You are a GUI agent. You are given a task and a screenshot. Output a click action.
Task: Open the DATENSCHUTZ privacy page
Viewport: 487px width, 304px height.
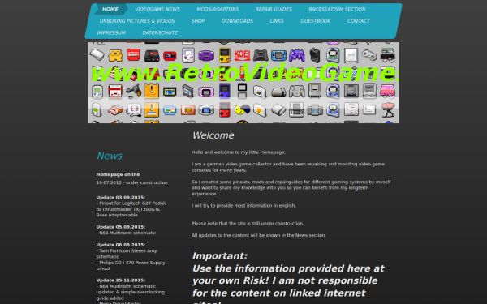click(x=160, y=33)
